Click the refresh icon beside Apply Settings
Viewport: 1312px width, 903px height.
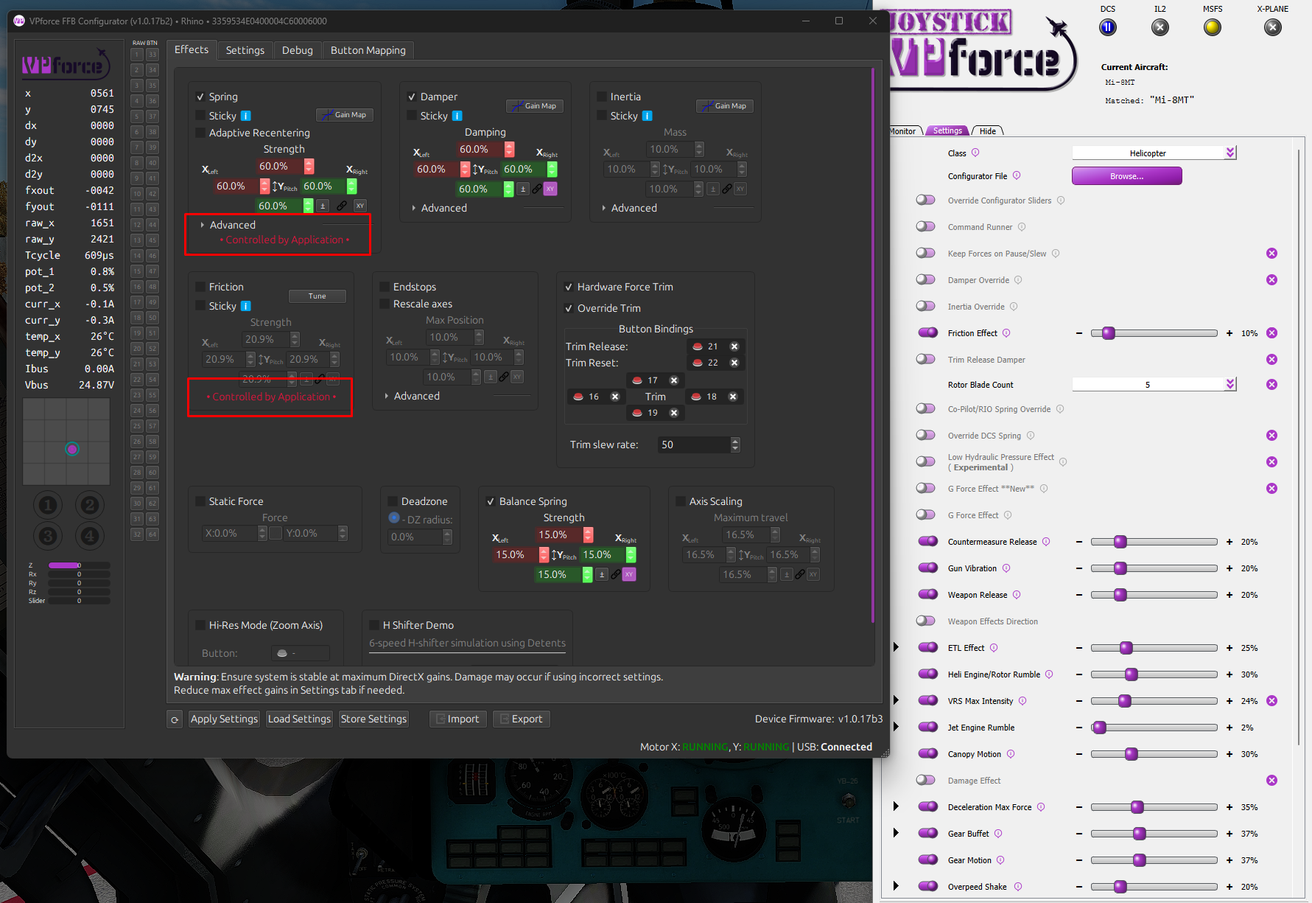click(175, 719)
